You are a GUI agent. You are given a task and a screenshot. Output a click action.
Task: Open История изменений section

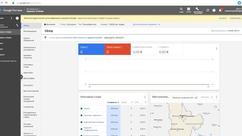[28, 125]
